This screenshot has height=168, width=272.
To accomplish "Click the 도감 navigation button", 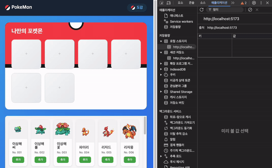I will coord(137,7).
